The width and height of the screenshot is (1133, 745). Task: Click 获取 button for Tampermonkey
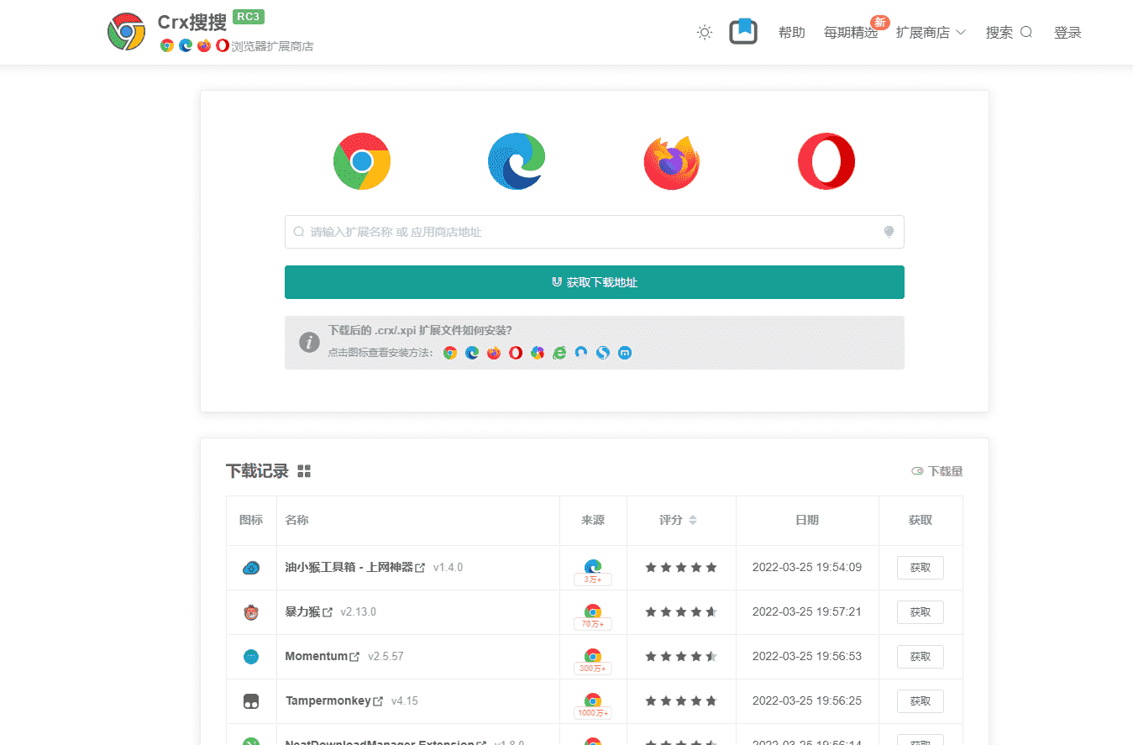(921, 701)
